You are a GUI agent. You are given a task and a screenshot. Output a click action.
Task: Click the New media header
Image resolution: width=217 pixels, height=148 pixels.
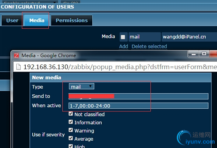120,78
